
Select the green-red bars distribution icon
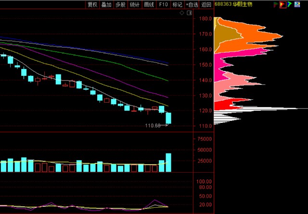click(276, 4)
